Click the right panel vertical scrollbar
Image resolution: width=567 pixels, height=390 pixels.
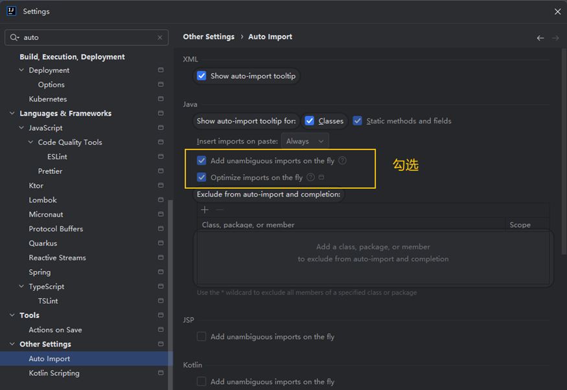564,151
